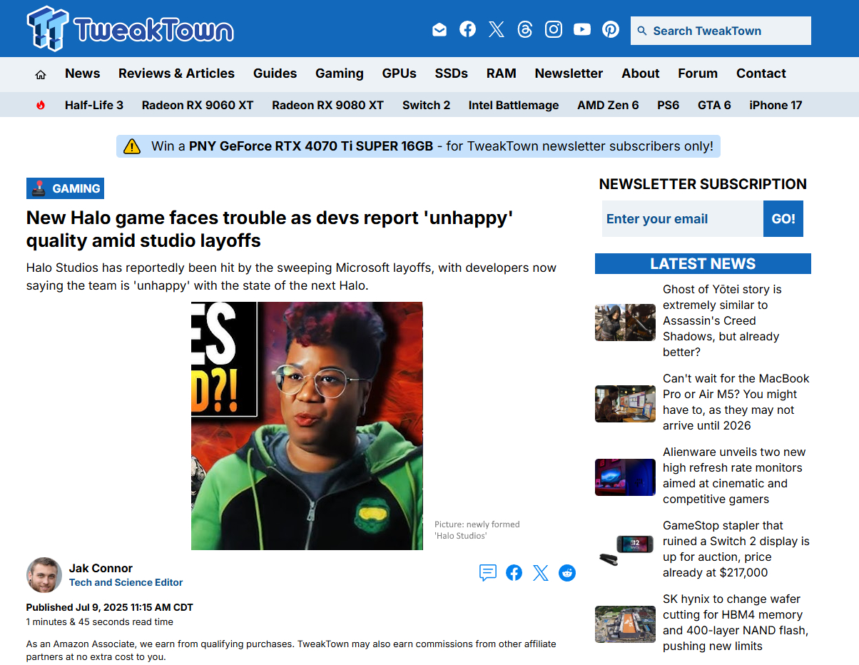Click the GAMING category badge
The width and height of the screenshot is (859, 665).
coord(65,188)
